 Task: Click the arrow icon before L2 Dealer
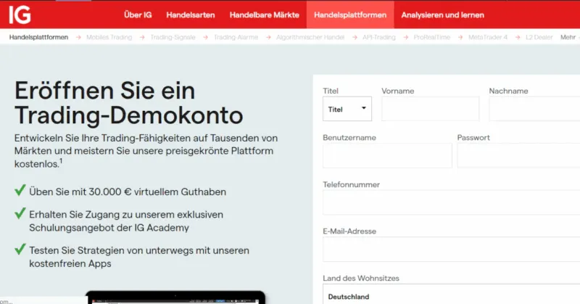pos(518,38)
